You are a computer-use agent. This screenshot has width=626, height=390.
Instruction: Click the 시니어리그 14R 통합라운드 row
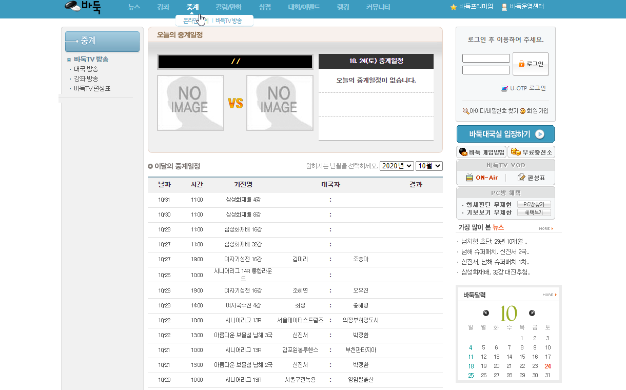click(x=295, y=275)
